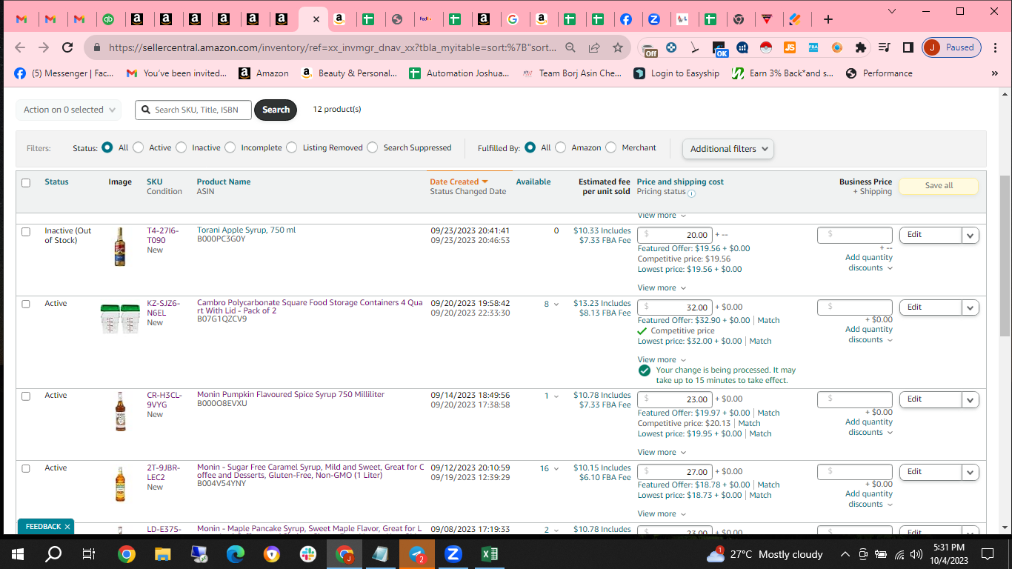Click the vertical page scrollbar

pos(1005,256)
